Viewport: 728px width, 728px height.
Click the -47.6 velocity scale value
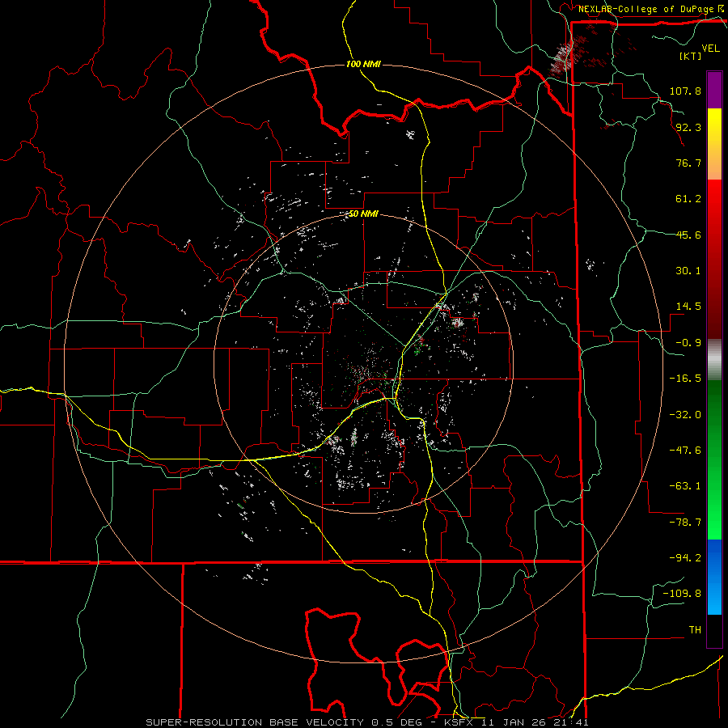685,451
